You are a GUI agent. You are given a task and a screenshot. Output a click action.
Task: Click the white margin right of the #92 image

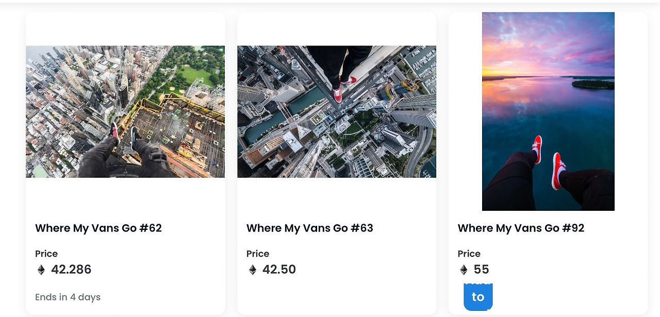point(631,111)
